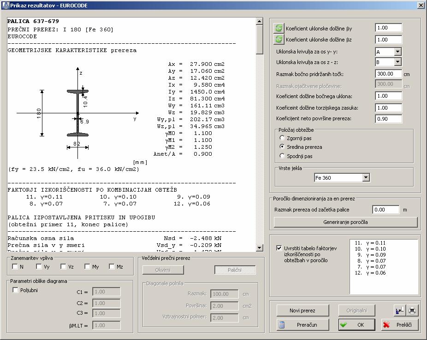Click the results scrollbar down arrow
427x340 pixels.
click(x=259, y=247)
